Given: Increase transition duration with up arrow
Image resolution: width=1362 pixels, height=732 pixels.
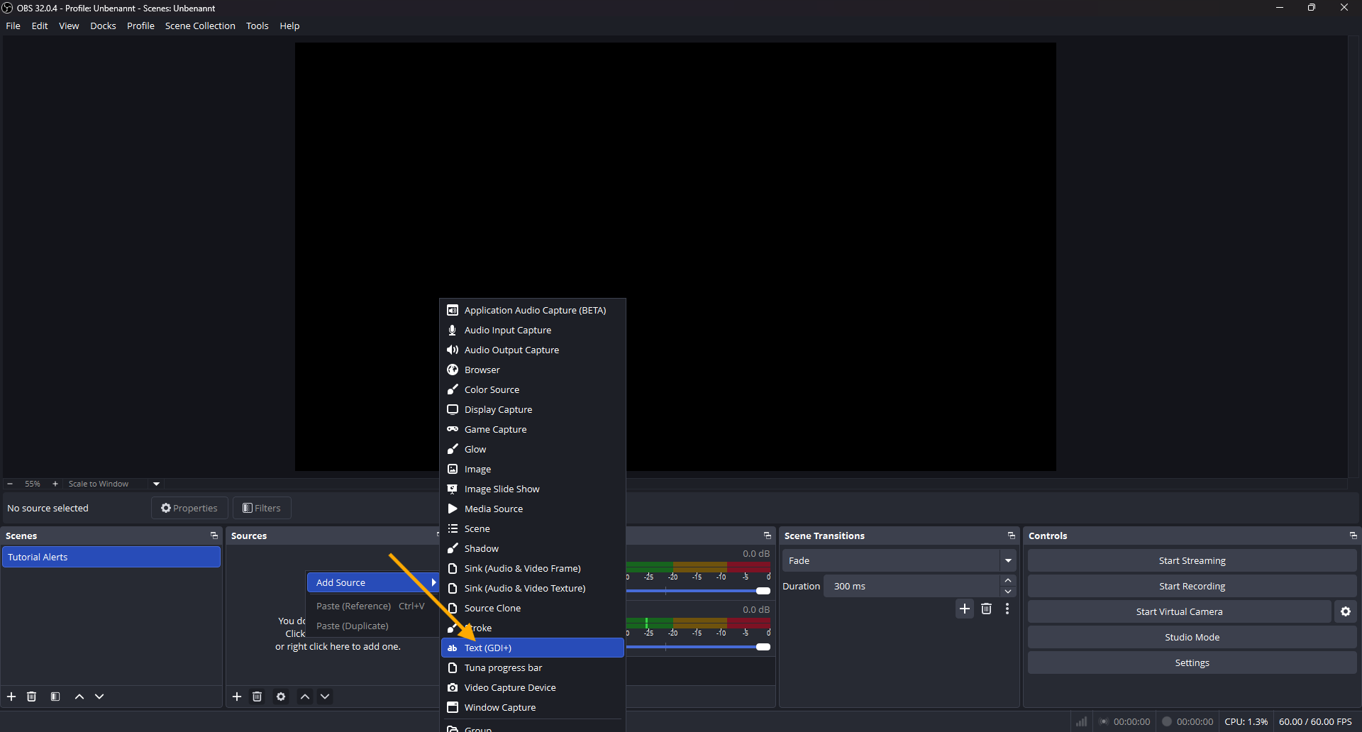Looking at the screenshot, I should click(x=1008, y=581).
